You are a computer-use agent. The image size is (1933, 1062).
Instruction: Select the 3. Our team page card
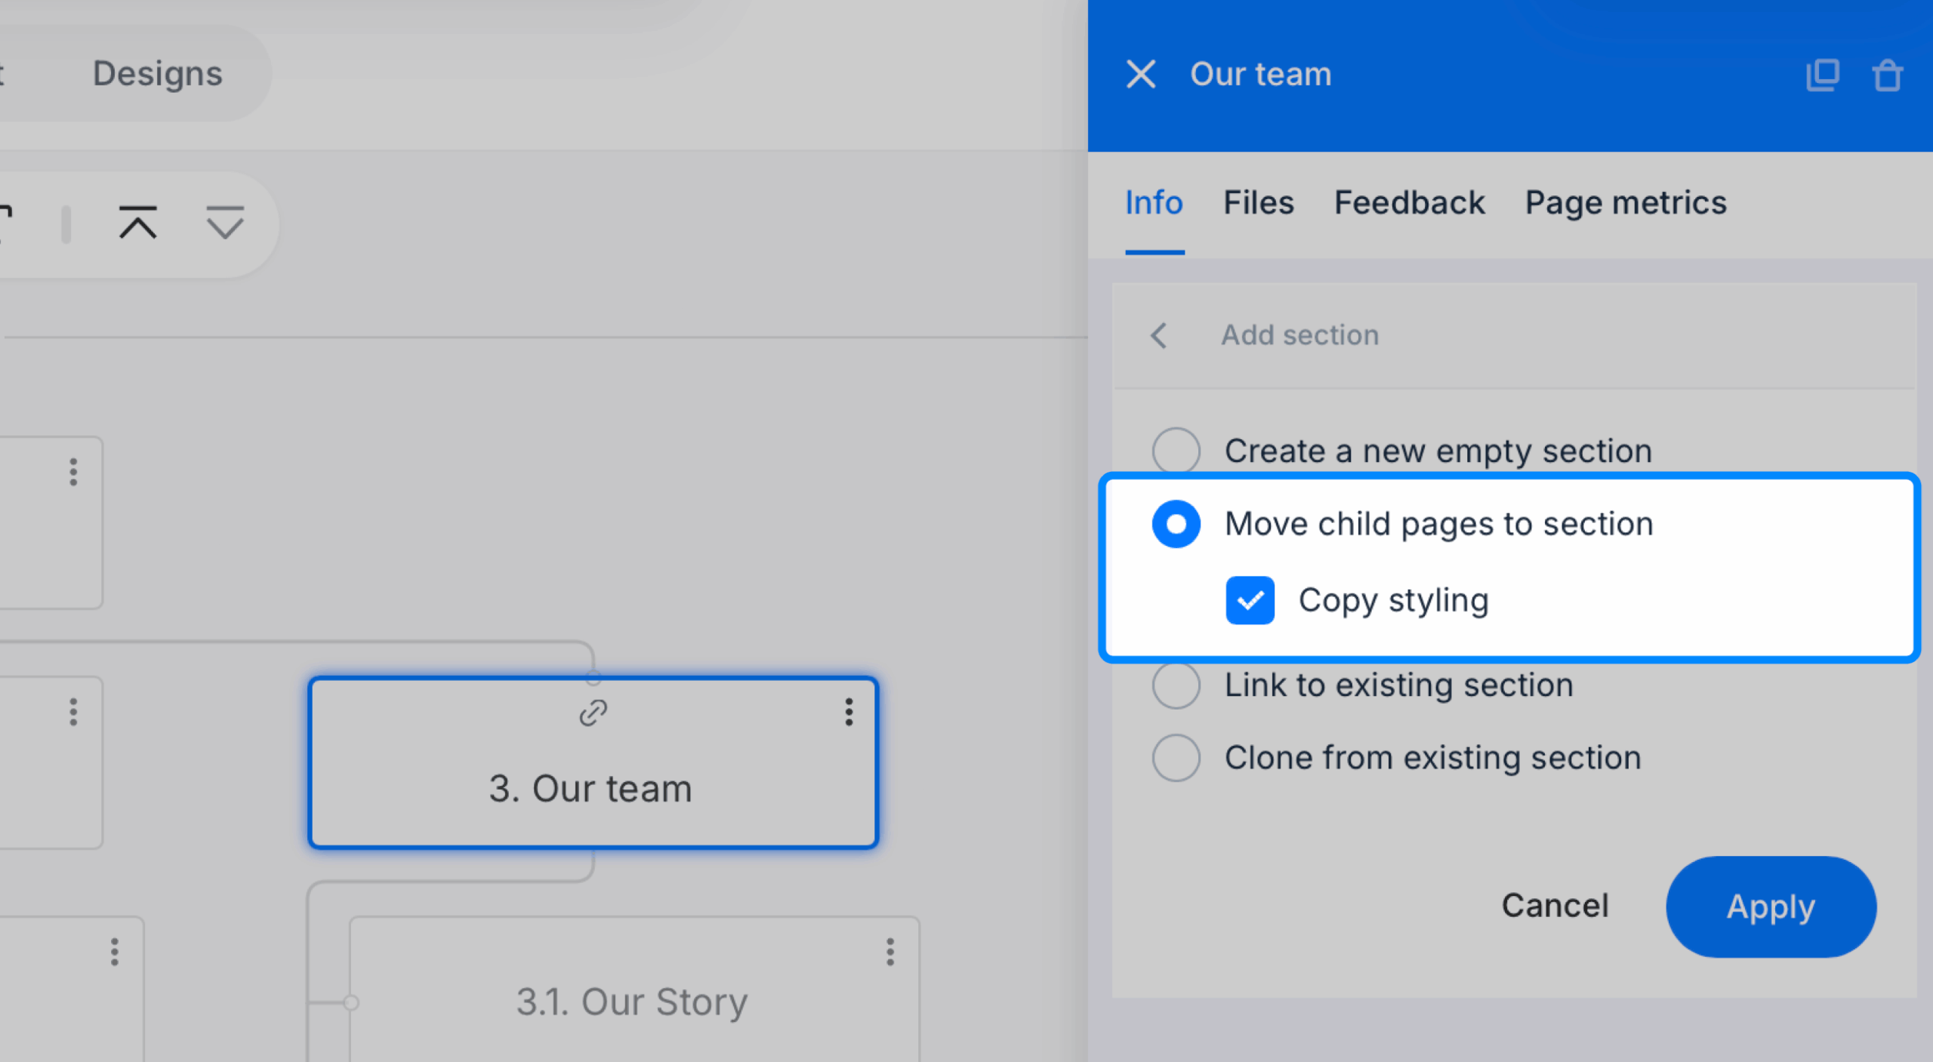[593, 763]
